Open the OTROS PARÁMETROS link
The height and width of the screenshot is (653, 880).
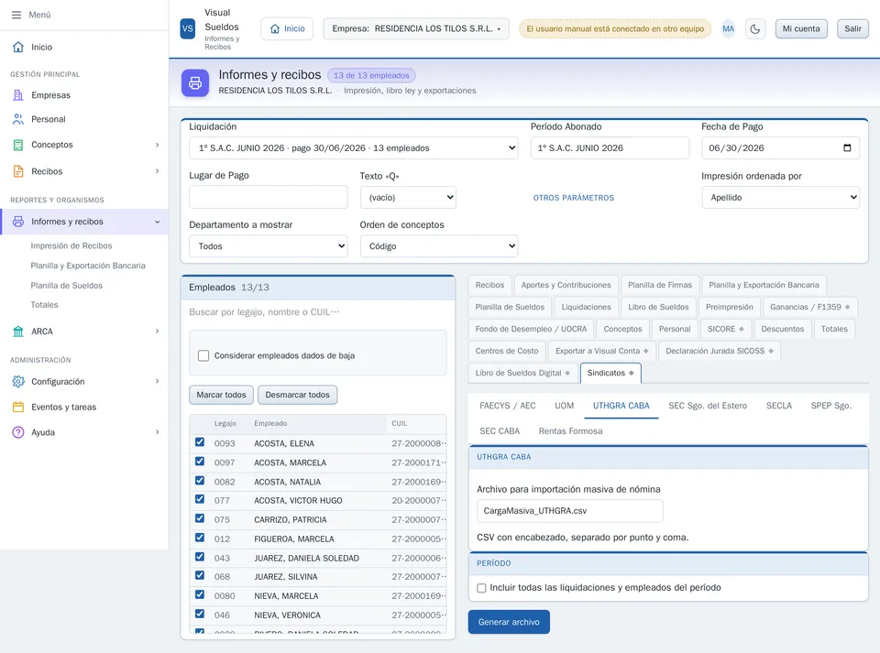click(573, 198)
